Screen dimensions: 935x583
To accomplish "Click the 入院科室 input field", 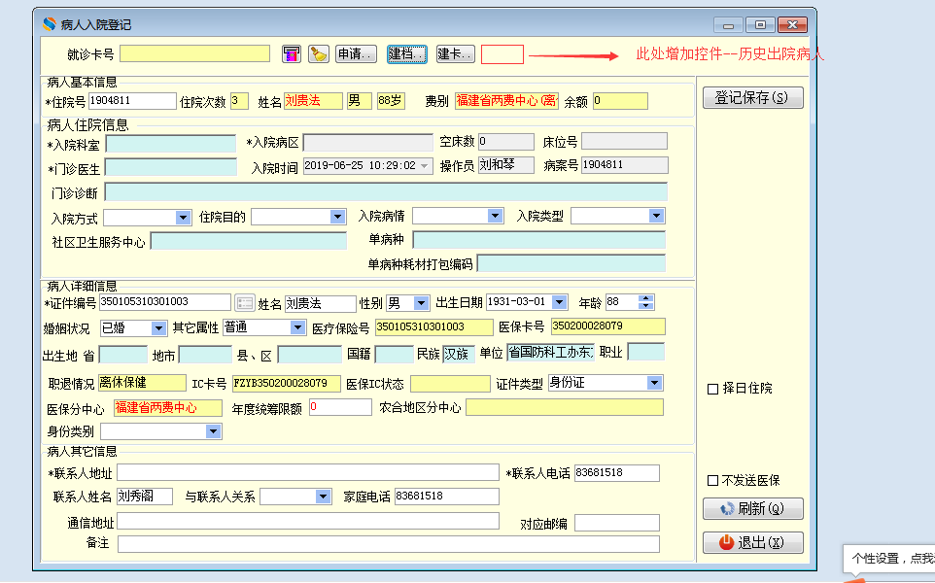I will click(x=170, y=144).
